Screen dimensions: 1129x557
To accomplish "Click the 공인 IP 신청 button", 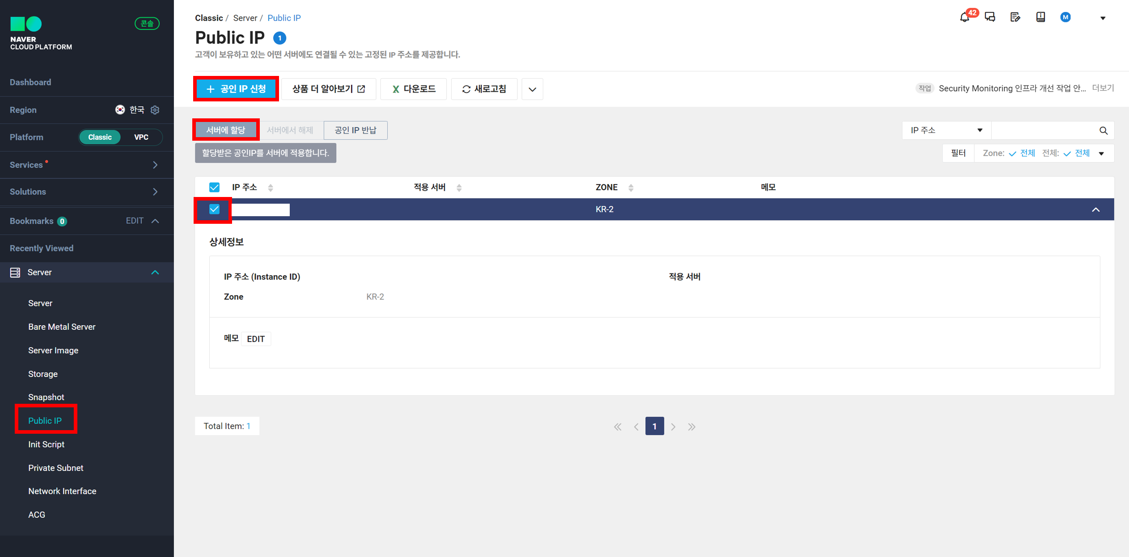I will (236, 89).
